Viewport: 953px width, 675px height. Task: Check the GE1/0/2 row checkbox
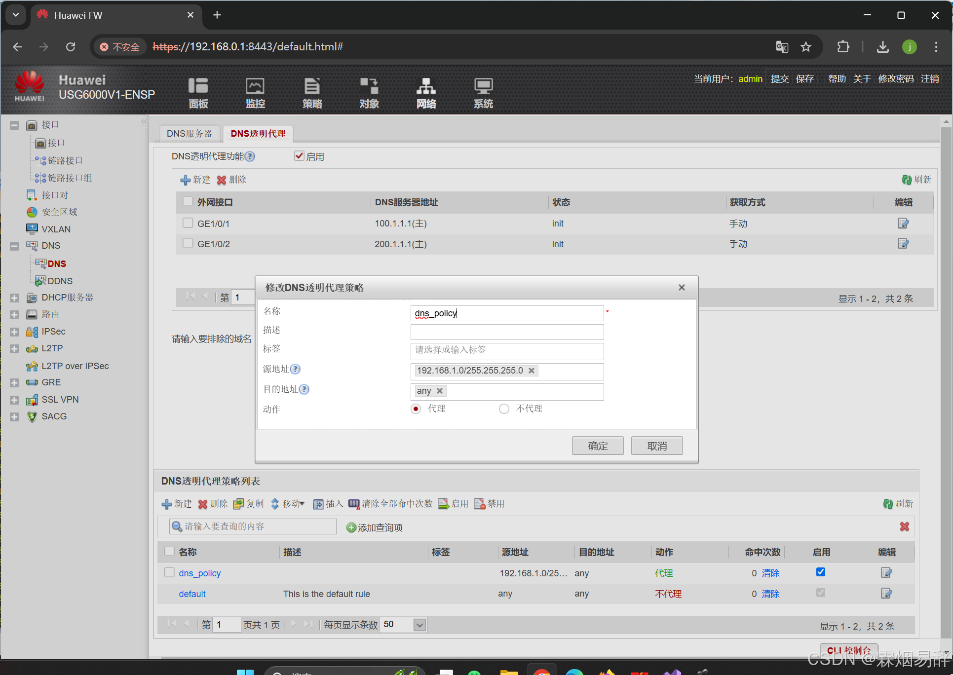coord(188,243)
